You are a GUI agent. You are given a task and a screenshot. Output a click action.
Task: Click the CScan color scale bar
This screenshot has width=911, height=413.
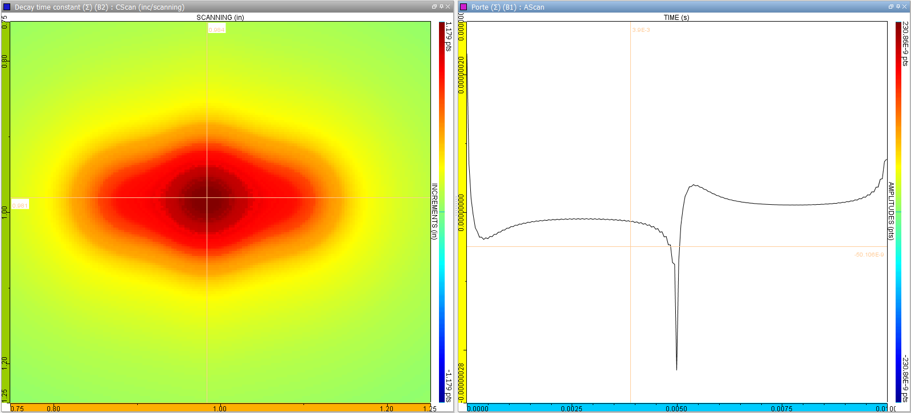tap(442, 212)
